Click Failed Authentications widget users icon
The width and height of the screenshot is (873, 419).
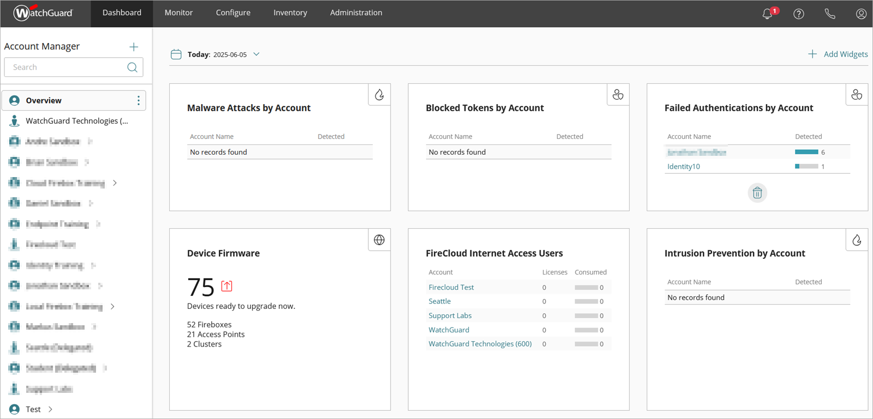coord(857,95)
